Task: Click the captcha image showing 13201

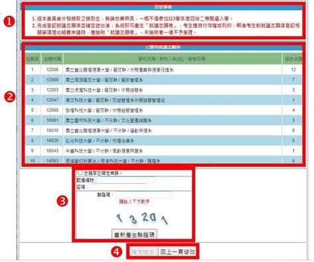Action: pos(142,218)
